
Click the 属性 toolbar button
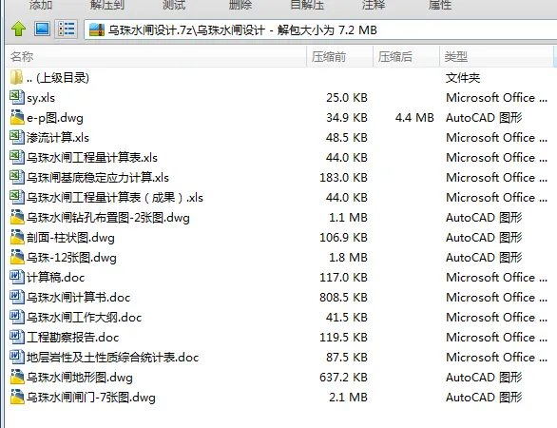tap(440, 5)
